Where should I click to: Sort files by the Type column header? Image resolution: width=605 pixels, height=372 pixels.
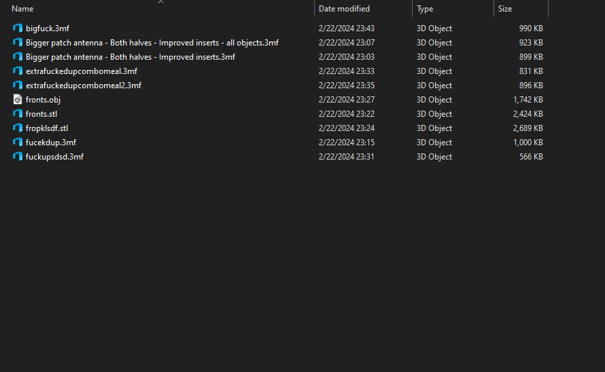[x=425, y=9]
